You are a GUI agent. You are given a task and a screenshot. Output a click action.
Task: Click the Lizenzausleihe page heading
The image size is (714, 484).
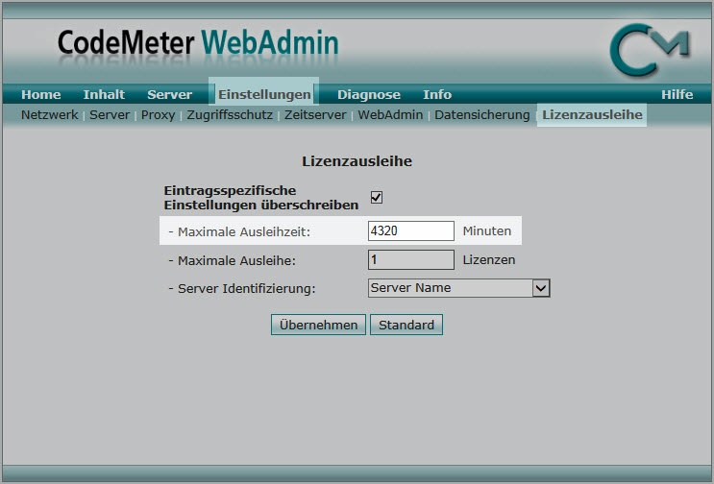(357, 161)
